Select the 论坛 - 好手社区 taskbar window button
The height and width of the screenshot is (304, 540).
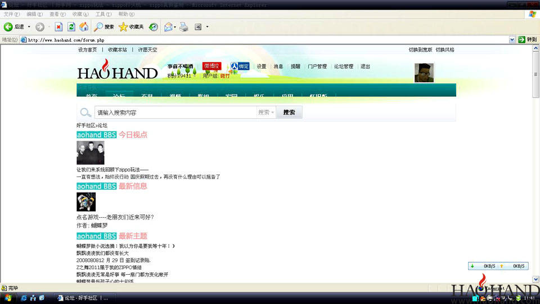85,298
